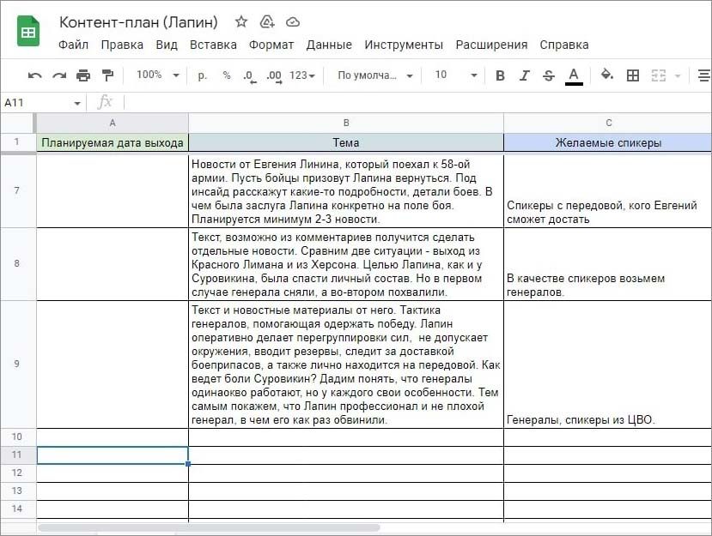Expand the font family dropdown По умолча...
The height and width of the screenshot is (536, 712).
pos(375,75)
